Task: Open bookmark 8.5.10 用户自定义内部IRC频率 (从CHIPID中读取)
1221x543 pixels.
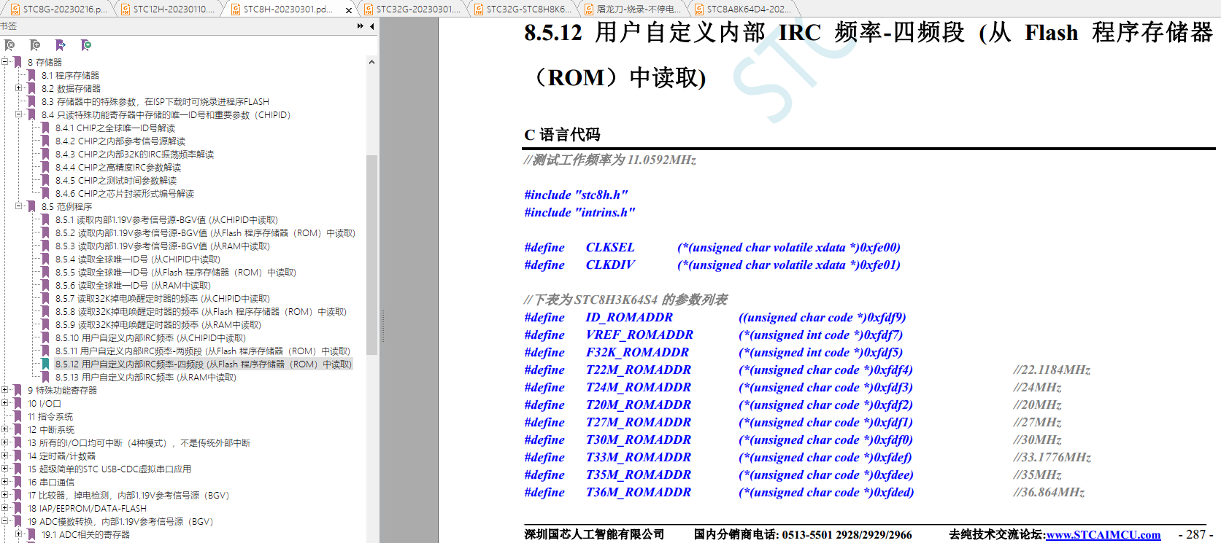Action: (150, 338)
